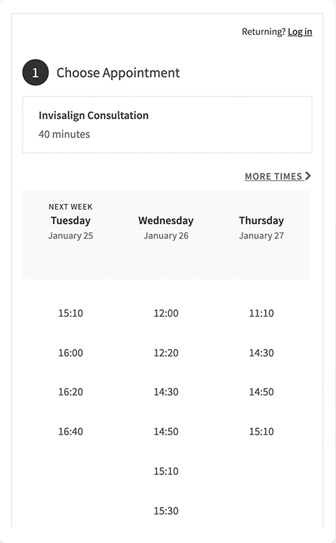Choose Wednesday 12:00 time slot
This screenshot has height=543, width=336.
coord(166,313)
